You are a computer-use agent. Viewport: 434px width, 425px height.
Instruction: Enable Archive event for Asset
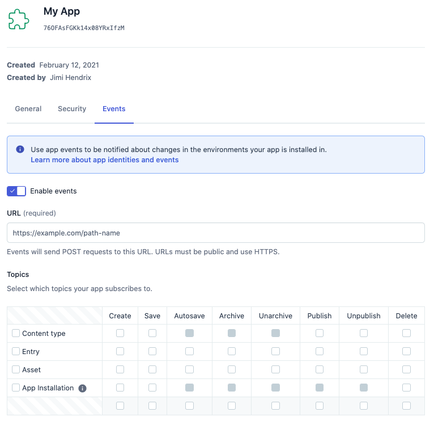click(x=232, y=370)
